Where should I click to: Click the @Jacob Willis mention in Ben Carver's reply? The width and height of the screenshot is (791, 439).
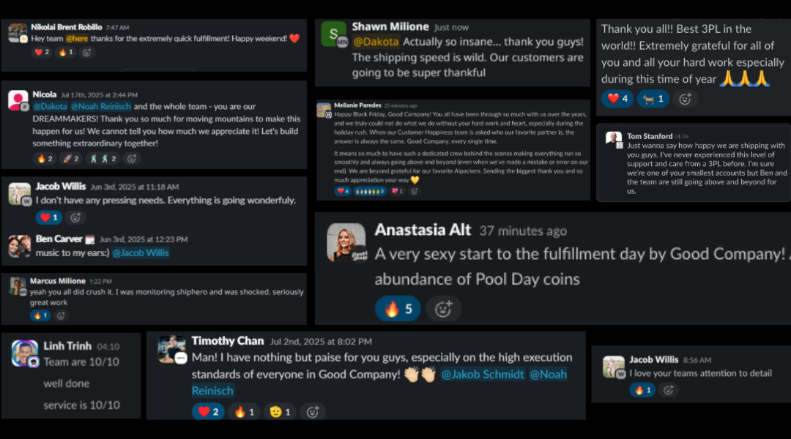(140, 252)
